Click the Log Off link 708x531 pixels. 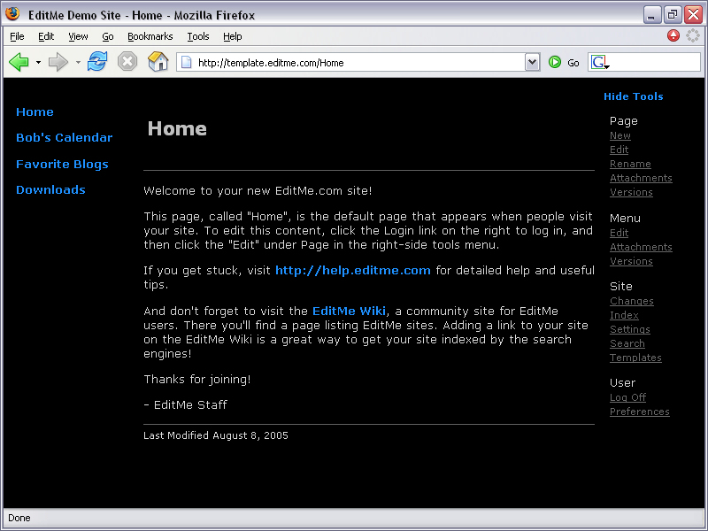[x=627, y=397]
